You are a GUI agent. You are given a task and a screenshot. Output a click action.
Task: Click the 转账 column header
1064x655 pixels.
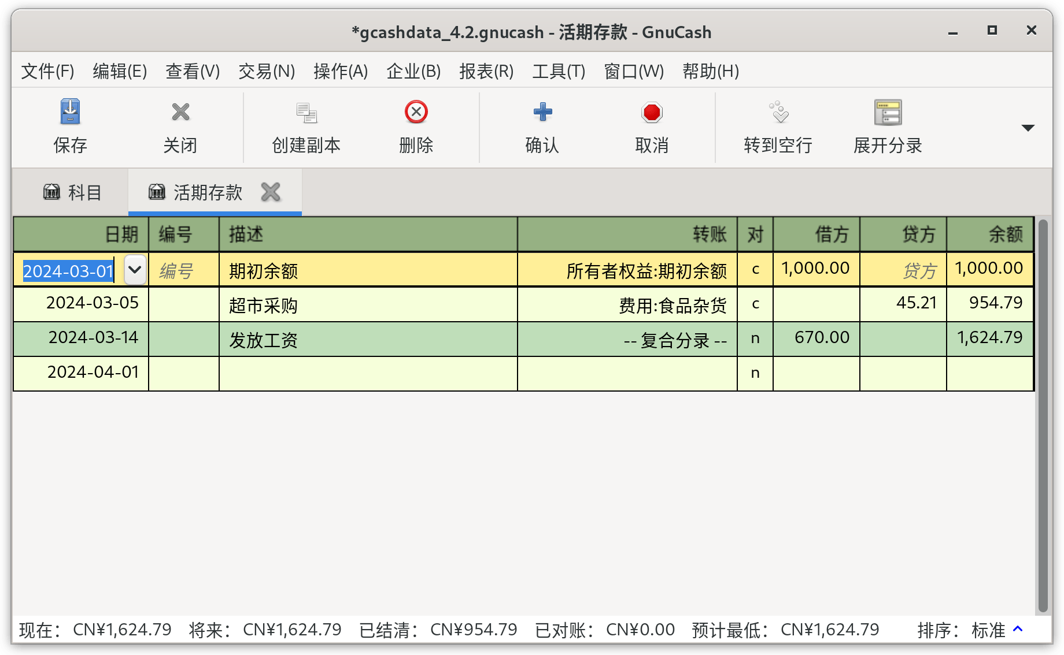pyautogui.click(x=627, y=234)
